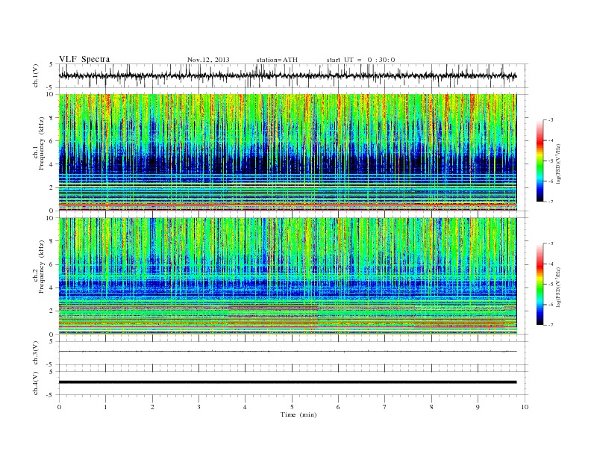591x457 pixels.
Task: Click time axis tick label "7"
Action: [x=385, y=407]
